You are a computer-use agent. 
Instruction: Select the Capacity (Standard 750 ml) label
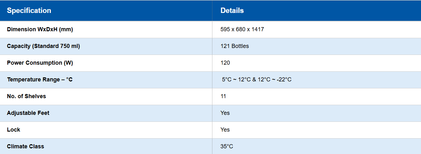[43, 46]
